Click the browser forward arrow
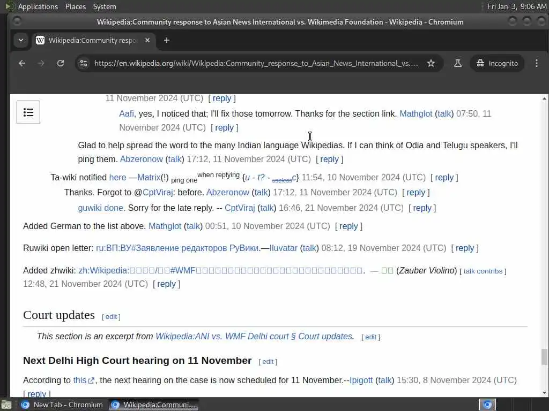The height and width of the screenshot is (411, 549). tap(41, 63)
